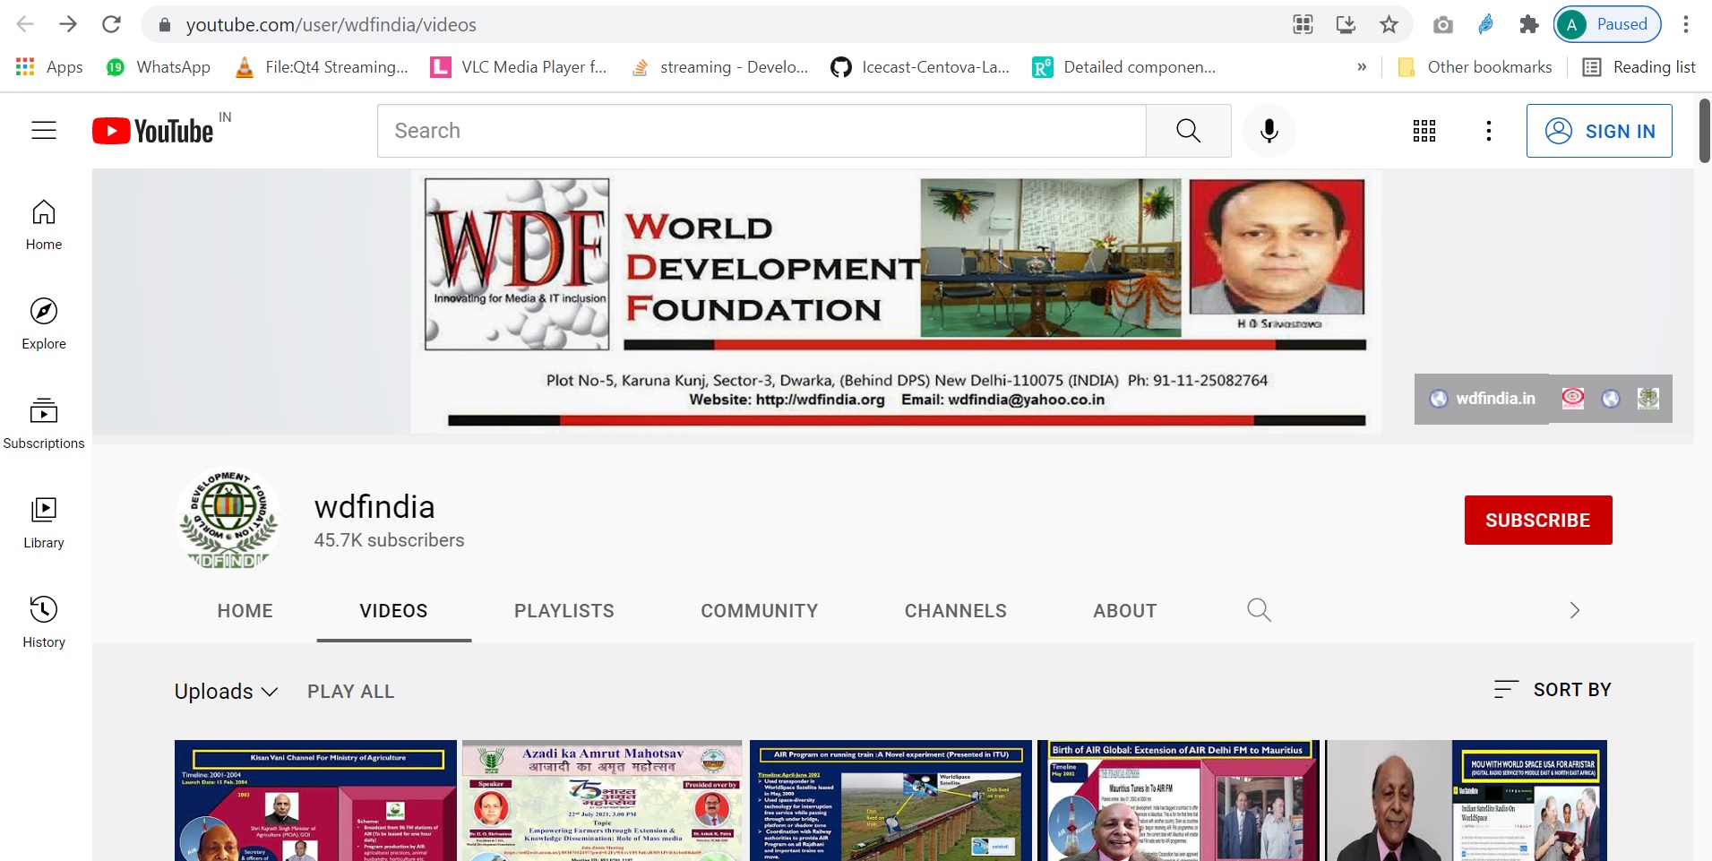Switch to the PLAYLISTS tab
Image resolution: width=1712 pixels, height=861 pixels.
pyautogui.click(x=563, y=610)
